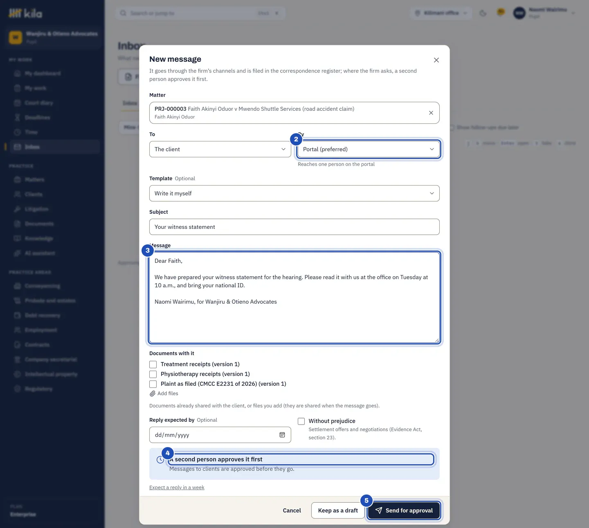Enable the Without prejudice checkbox
Viewport: 589px width, 528px height.
point(301,421)
